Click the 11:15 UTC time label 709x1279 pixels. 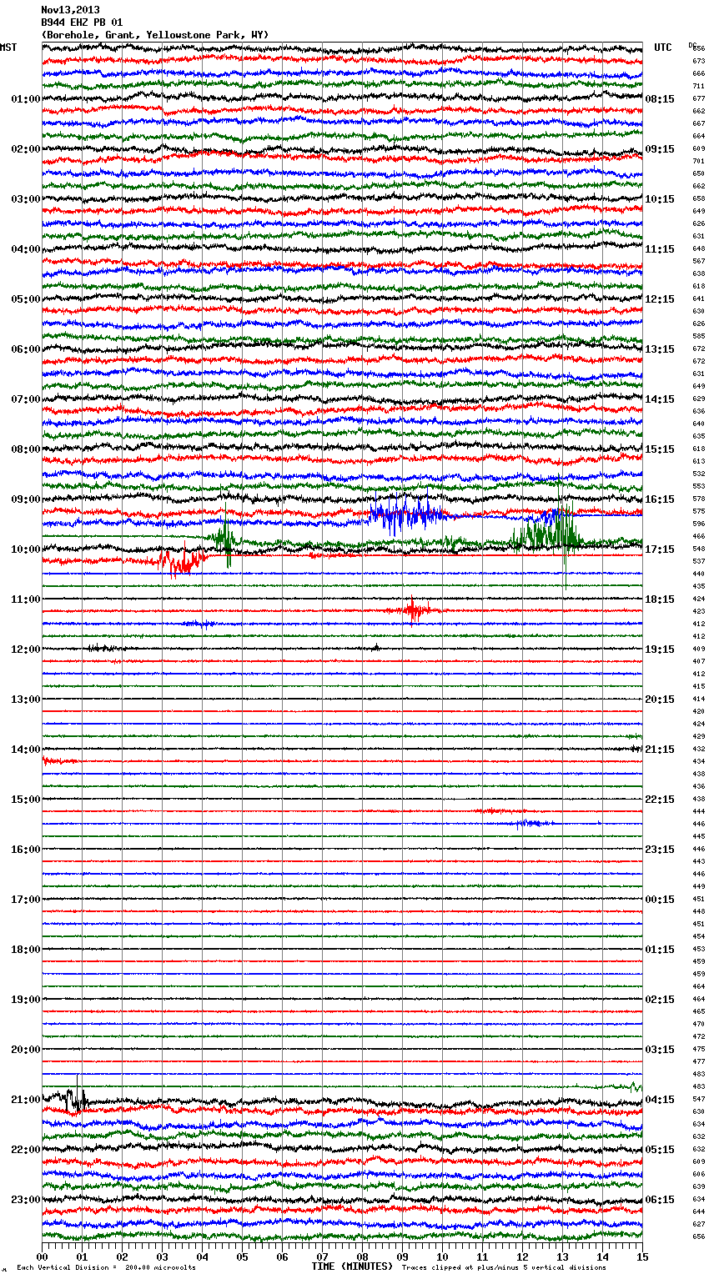pyautogui.click(x=660, y=249)
